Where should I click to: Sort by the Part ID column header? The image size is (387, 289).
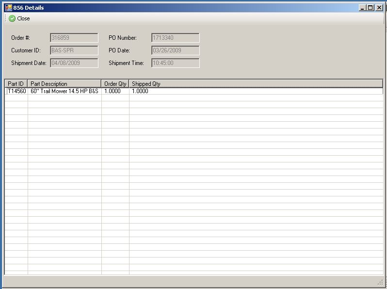[16, 84]
